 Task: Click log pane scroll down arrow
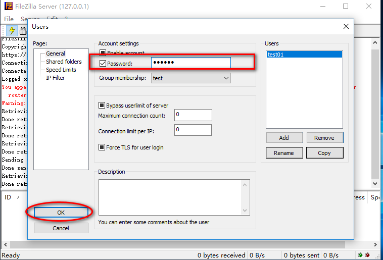(x=375, y=183)
